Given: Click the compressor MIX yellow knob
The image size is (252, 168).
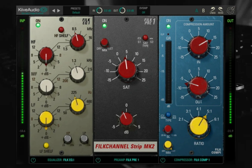Looking at the screenshot, I should click(168, 145).
